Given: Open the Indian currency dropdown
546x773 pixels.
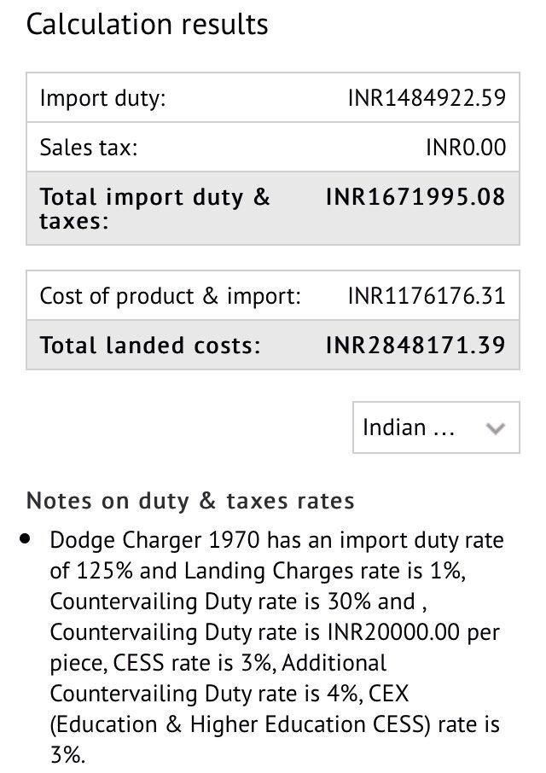Looking at the screenshot, I should coord(435,427).
